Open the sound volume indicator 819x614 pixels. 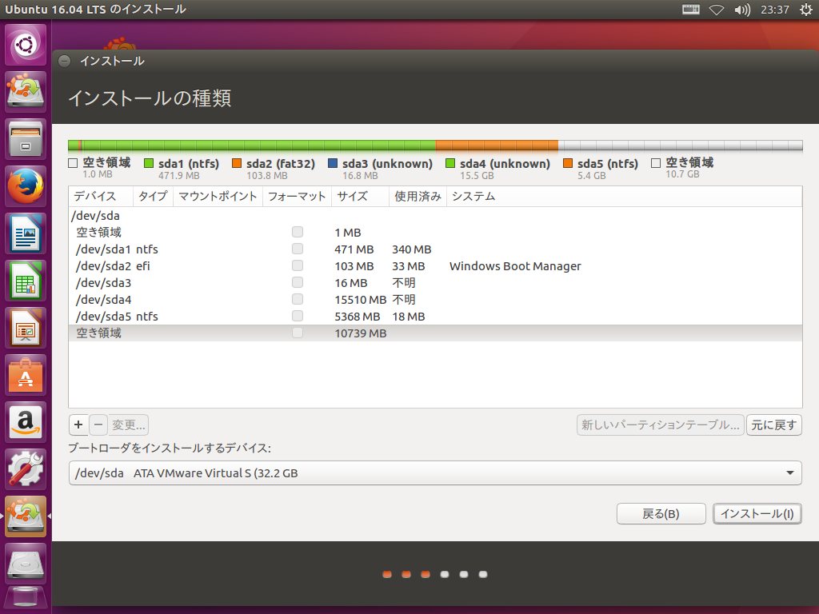pyautogui.click(x=741, y=10)
